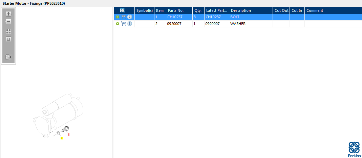Select part number 0920007 cell
The height and width of the screenshot is (158, 362).
179,24
